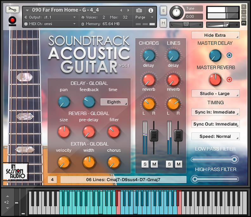251x217 pixels.
Task: Click the header pan center icon
Action: coord(186,25)
